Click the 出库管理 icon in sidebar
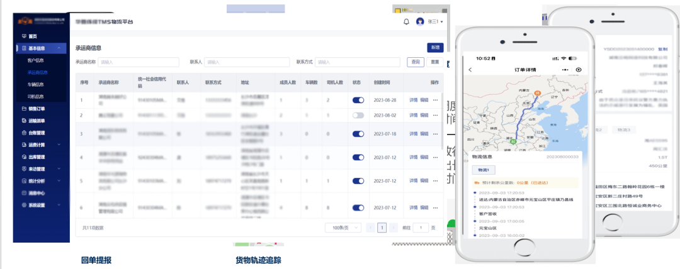Image resolution: width=680 pixels, height=269 pixels. tap(25, 156)
